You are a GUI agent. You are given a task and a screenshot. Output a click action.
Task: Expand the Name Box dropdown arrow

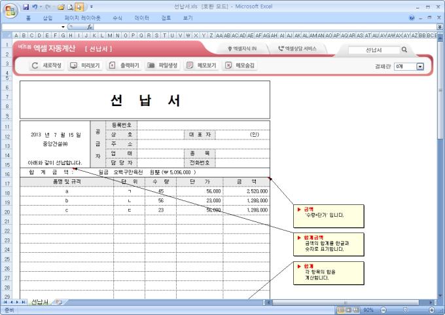click(x=63, y=27)
